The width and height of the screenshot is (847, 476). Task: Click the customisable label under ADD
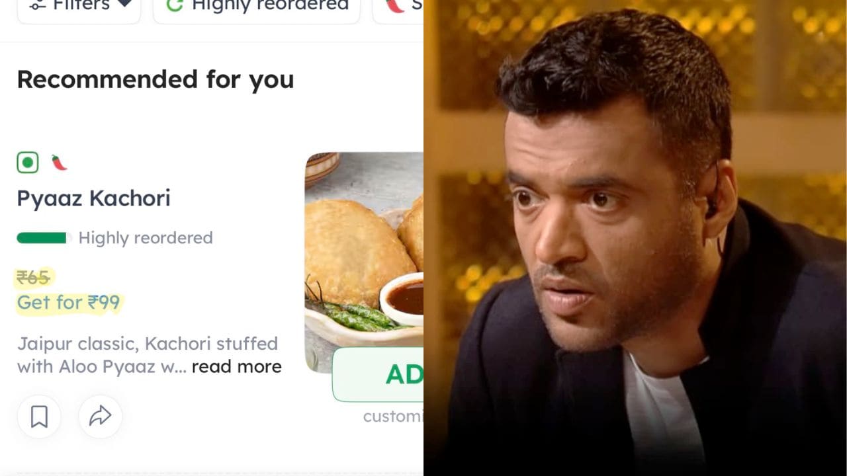393,416
